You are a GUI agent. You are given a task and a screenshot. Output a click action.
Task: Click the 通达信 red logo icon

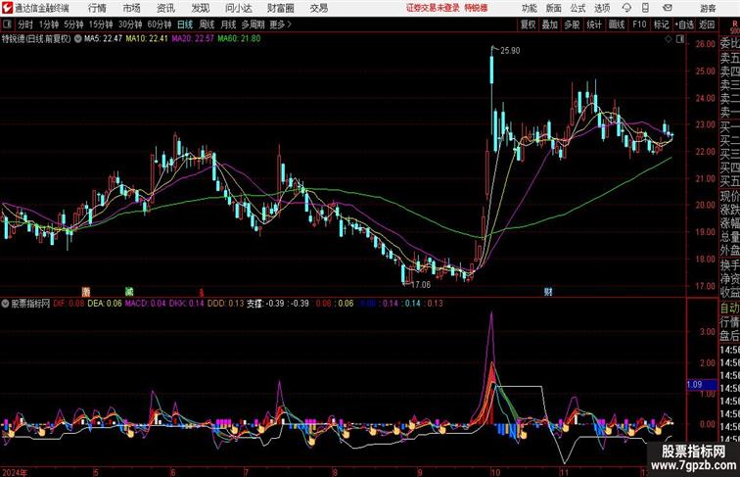(7, 8)
